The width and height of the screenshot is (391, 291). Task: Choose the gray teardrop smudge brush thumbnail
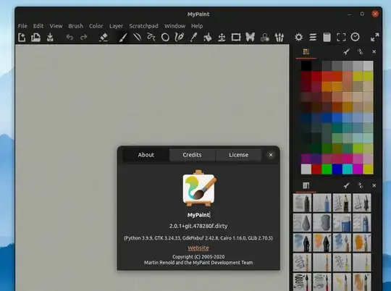pos(302,223)
